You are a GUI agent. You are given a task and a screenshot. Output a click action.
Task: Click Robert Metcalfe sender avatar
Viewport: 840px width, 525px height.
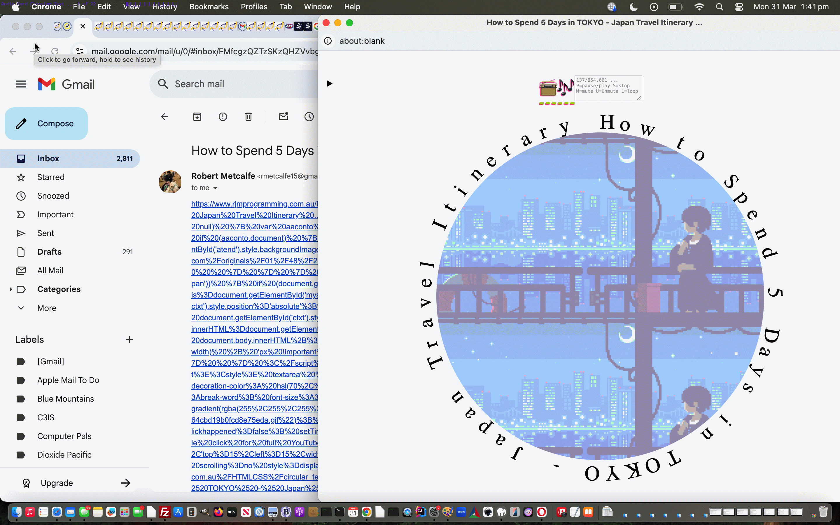click(x=170, y=181)
